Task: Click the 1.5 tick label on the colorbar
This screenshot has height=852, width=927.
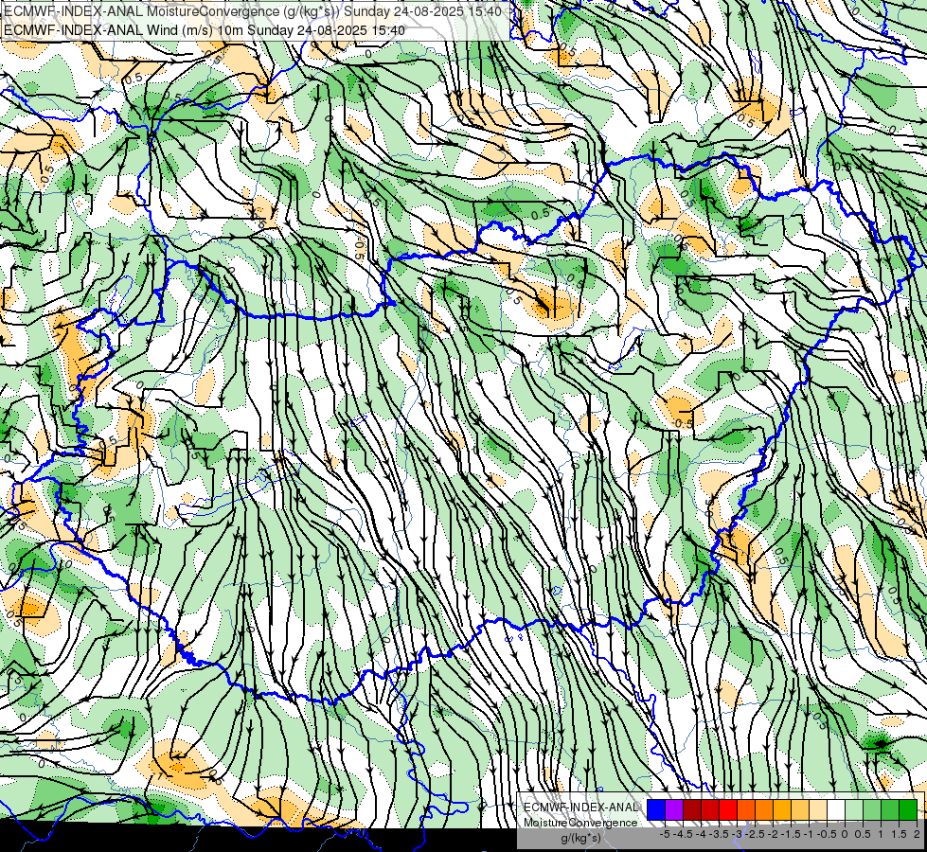Action: point(900,834)
